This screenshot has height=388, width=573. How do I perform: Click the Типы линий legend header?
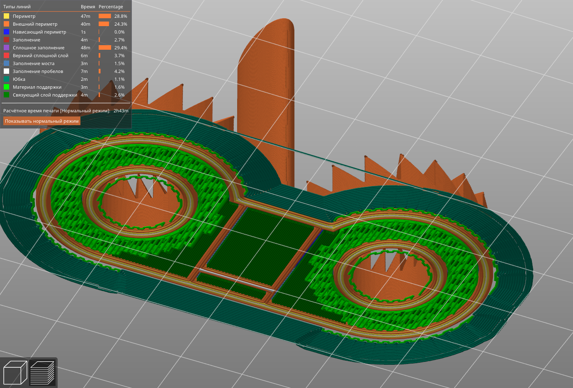17,7
